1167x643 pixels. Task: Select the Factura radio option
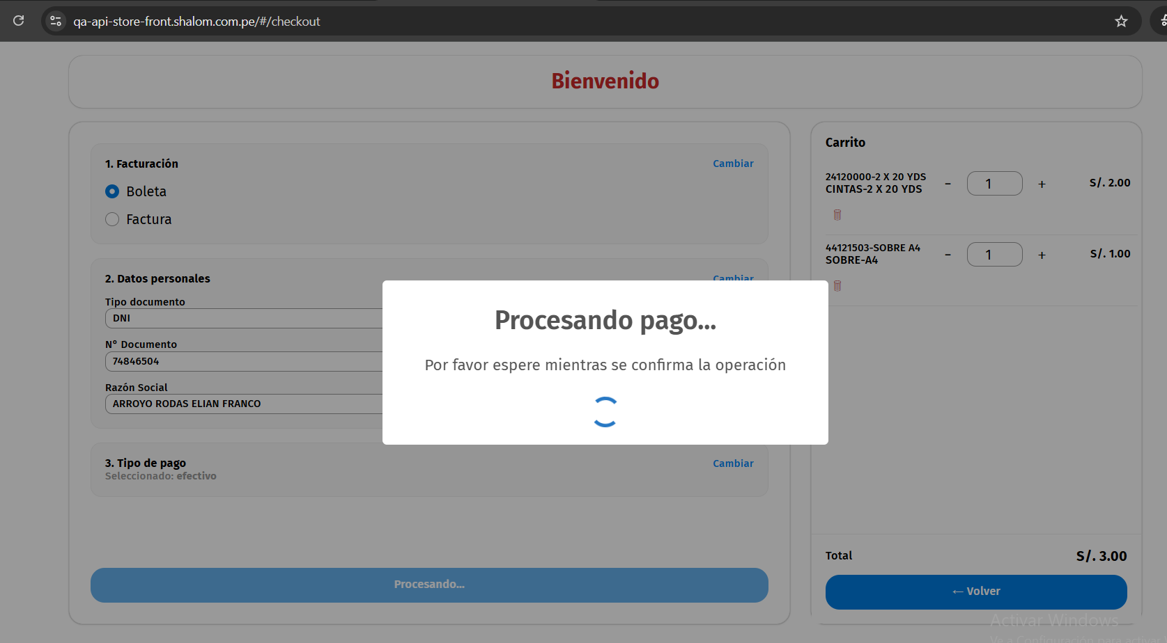[x=112, y=219]
